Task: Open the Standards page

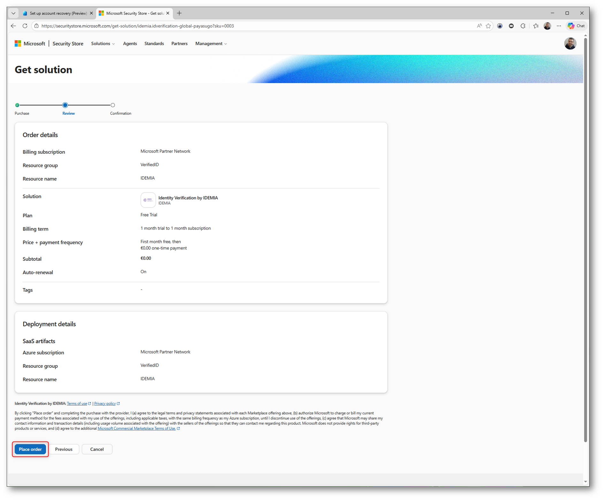Action: 154,43
